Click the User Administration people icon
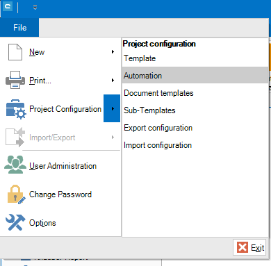Image resolution: width=271 pixels, height=266 pixels. click(15, 165)
